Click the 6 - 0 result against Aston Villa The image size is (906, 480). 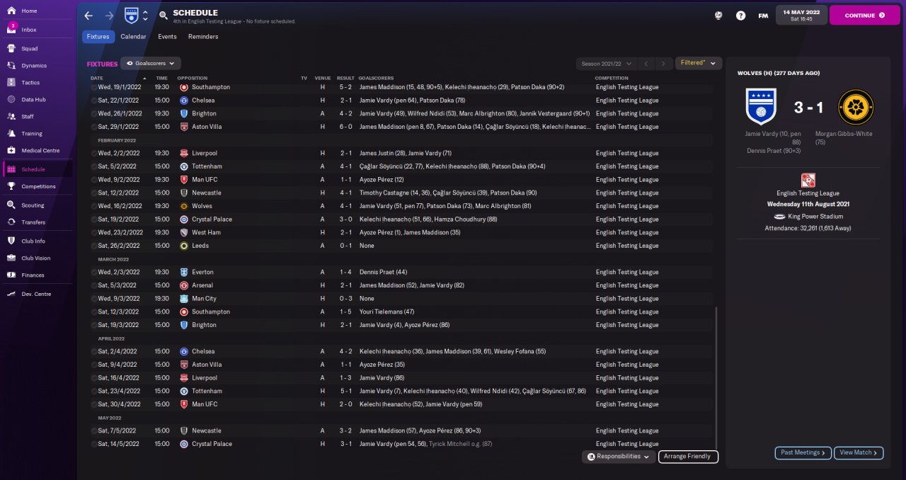point(346,127)
